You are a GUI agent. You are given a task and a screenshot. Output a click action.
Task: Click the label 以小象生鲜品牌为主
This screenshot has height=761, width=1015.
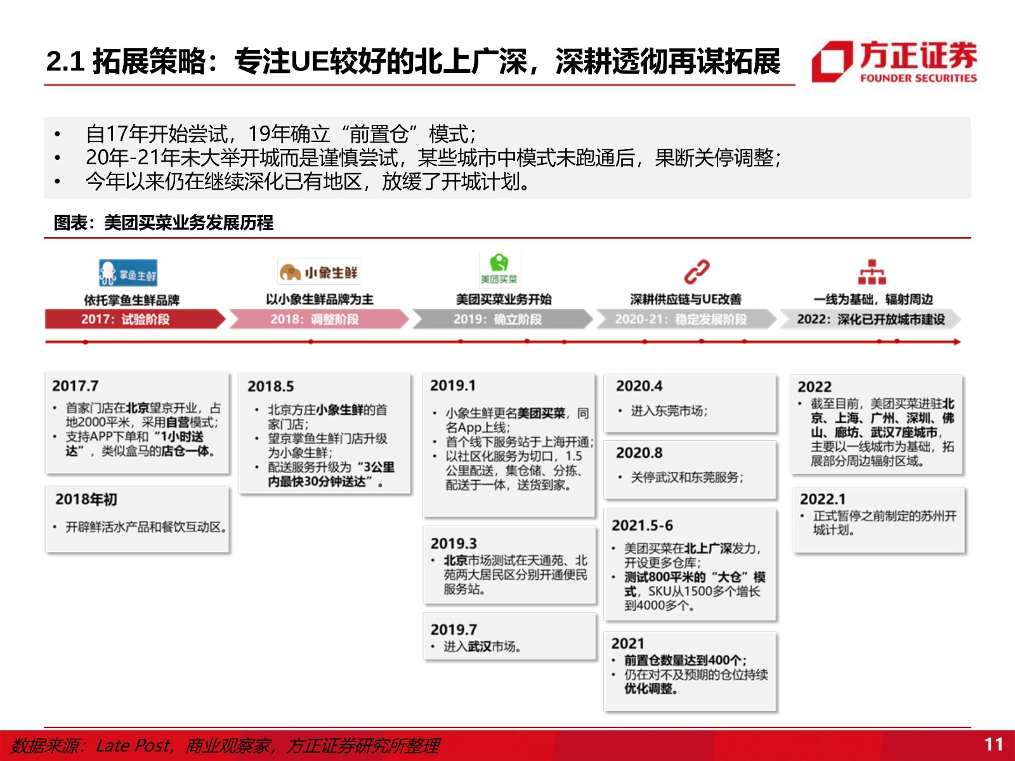click(319, 299)
